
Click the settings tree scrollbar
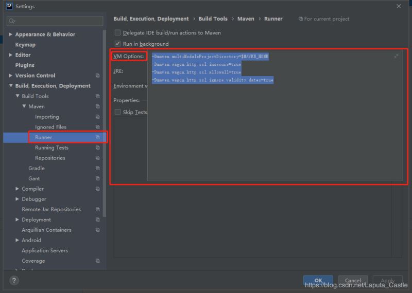coord(105,123)
